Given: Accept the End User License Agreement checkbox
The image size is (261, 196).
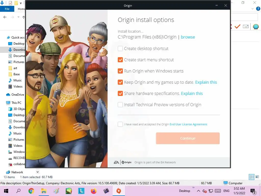Looking at the screenshot, I should click(120, 124).
